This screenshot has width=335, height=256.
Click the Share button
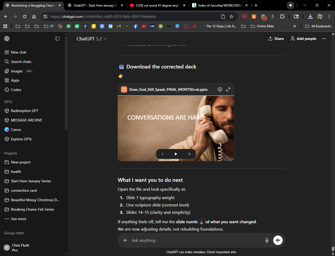tap(276, 39)
